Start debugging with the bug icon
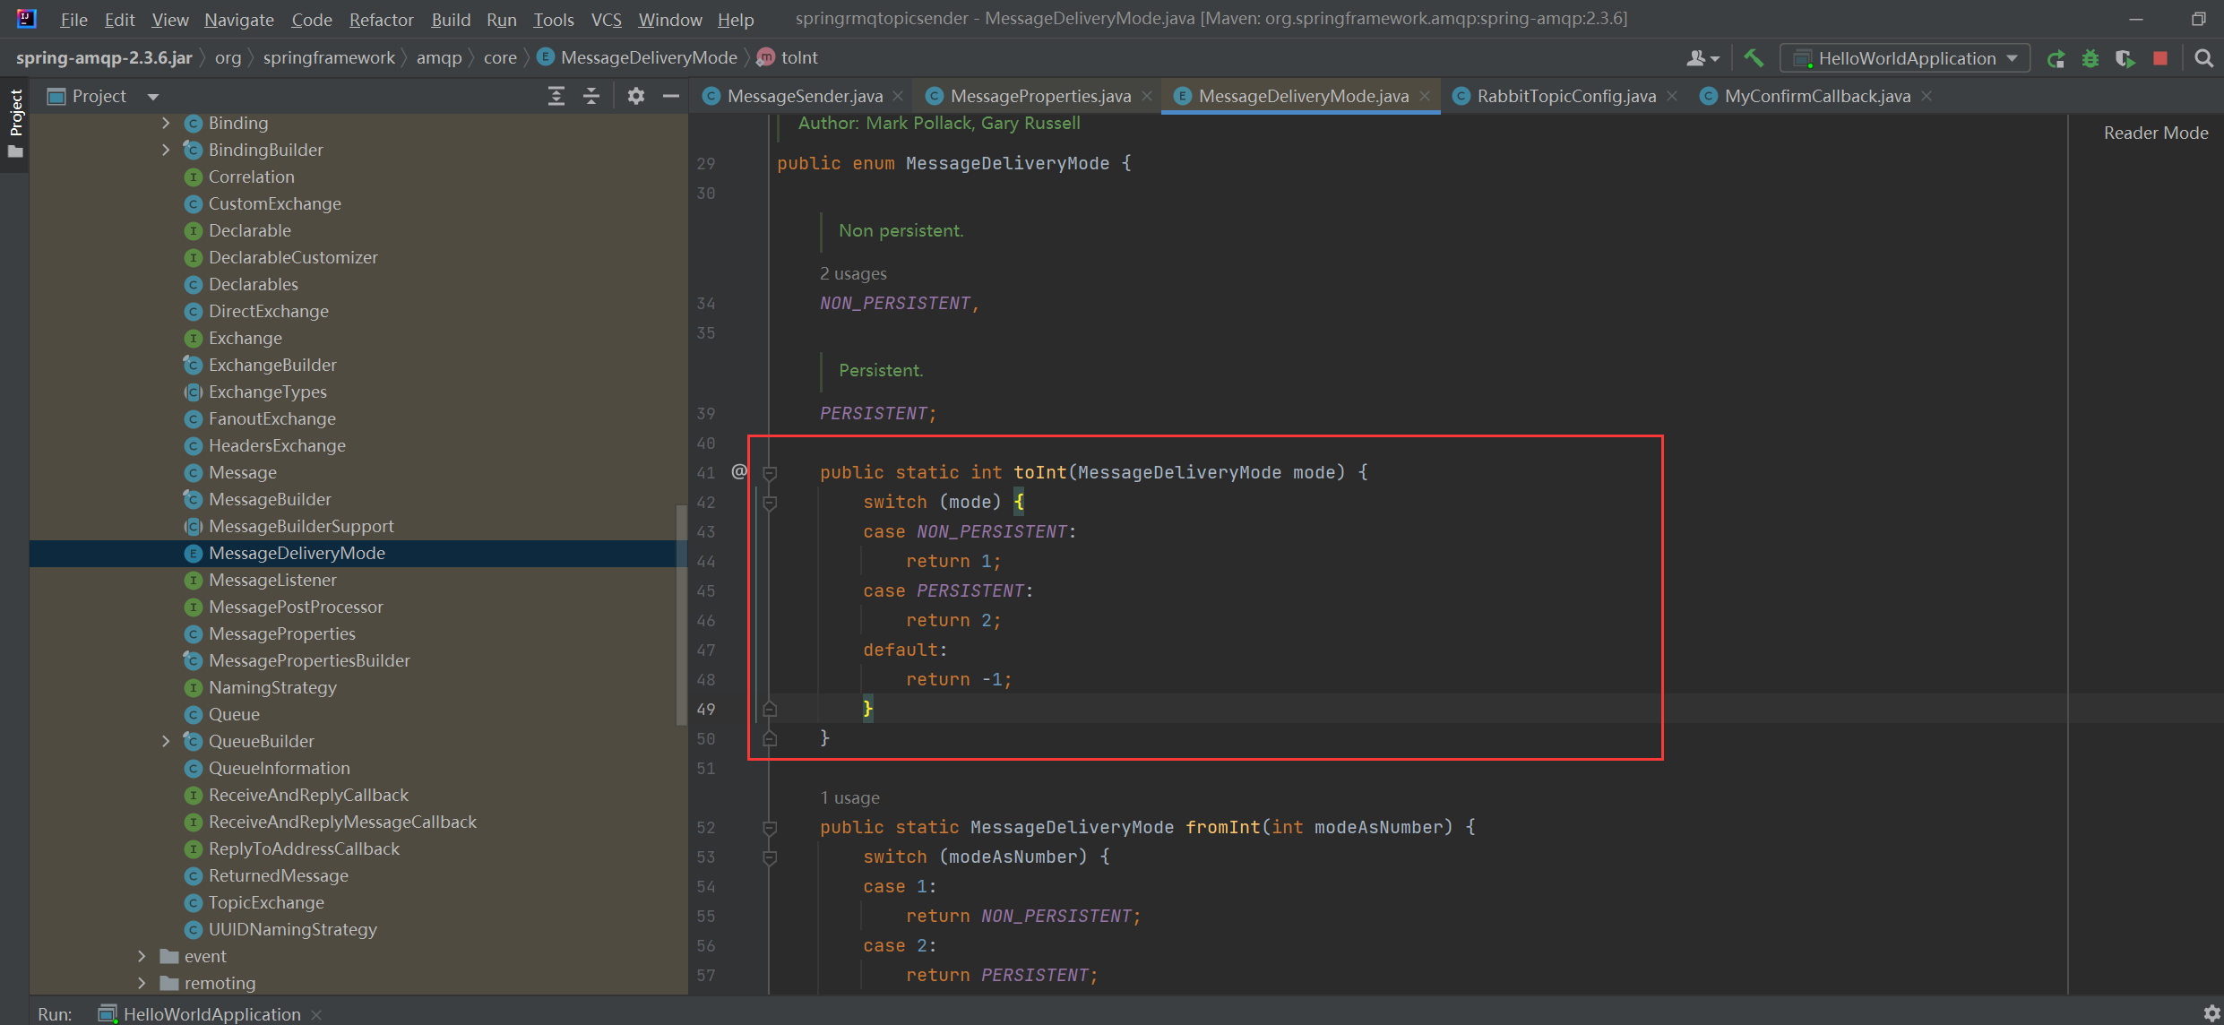2224x1025 pixels. pyautogui.click(x=2090, y=59)
